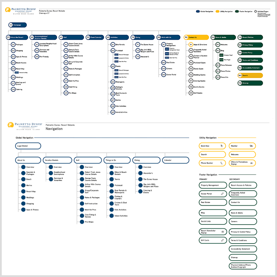277x277 pixels.
Task: Click the 10.3 circle for Press Releases
Action: [x=218, y=65]
